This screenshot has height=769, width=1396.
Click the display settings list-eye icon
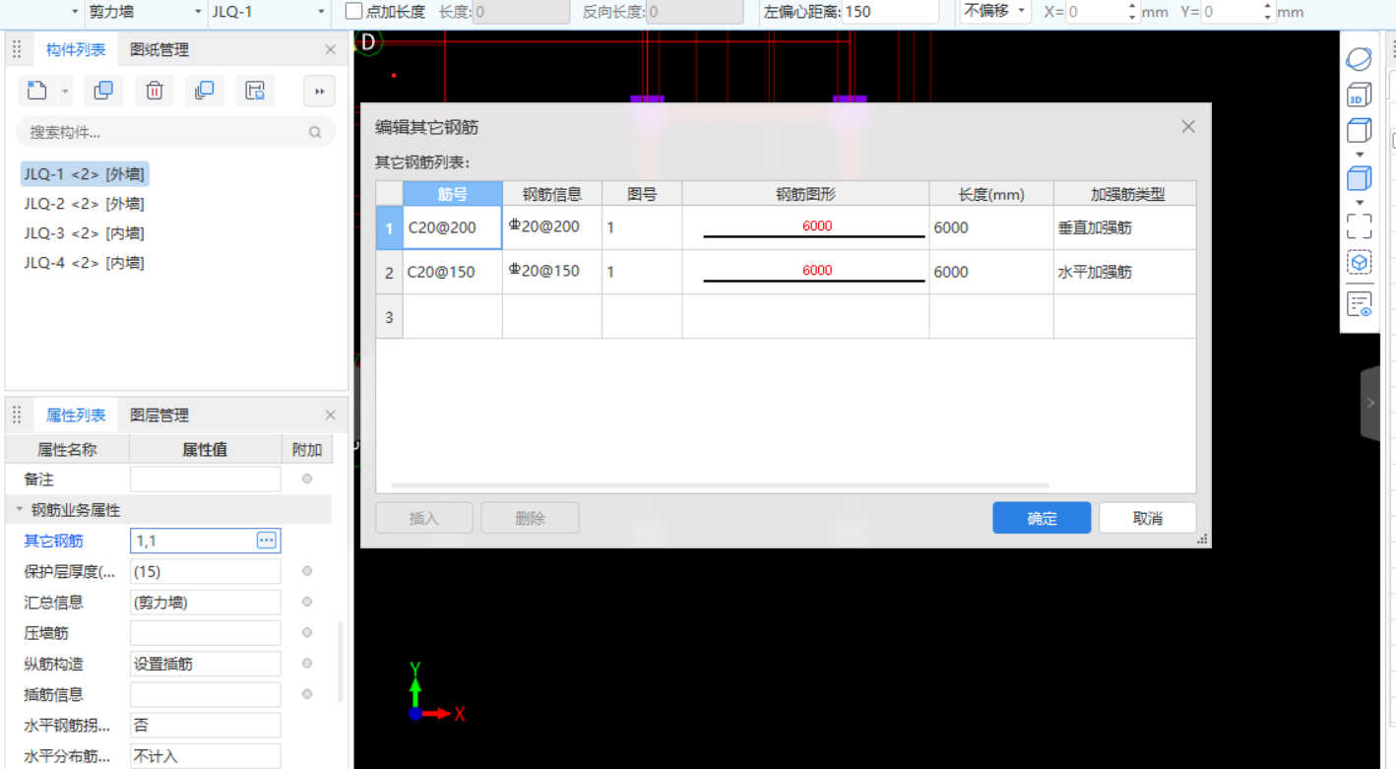1359,303
